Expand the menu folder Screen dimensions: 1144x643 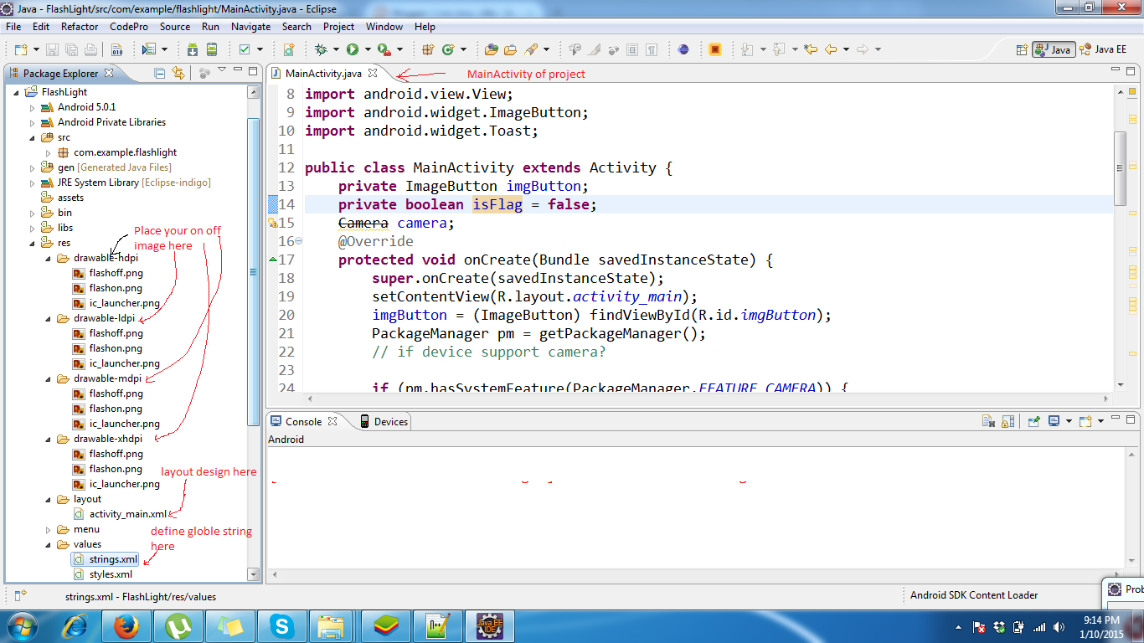[x=49, y=529]
